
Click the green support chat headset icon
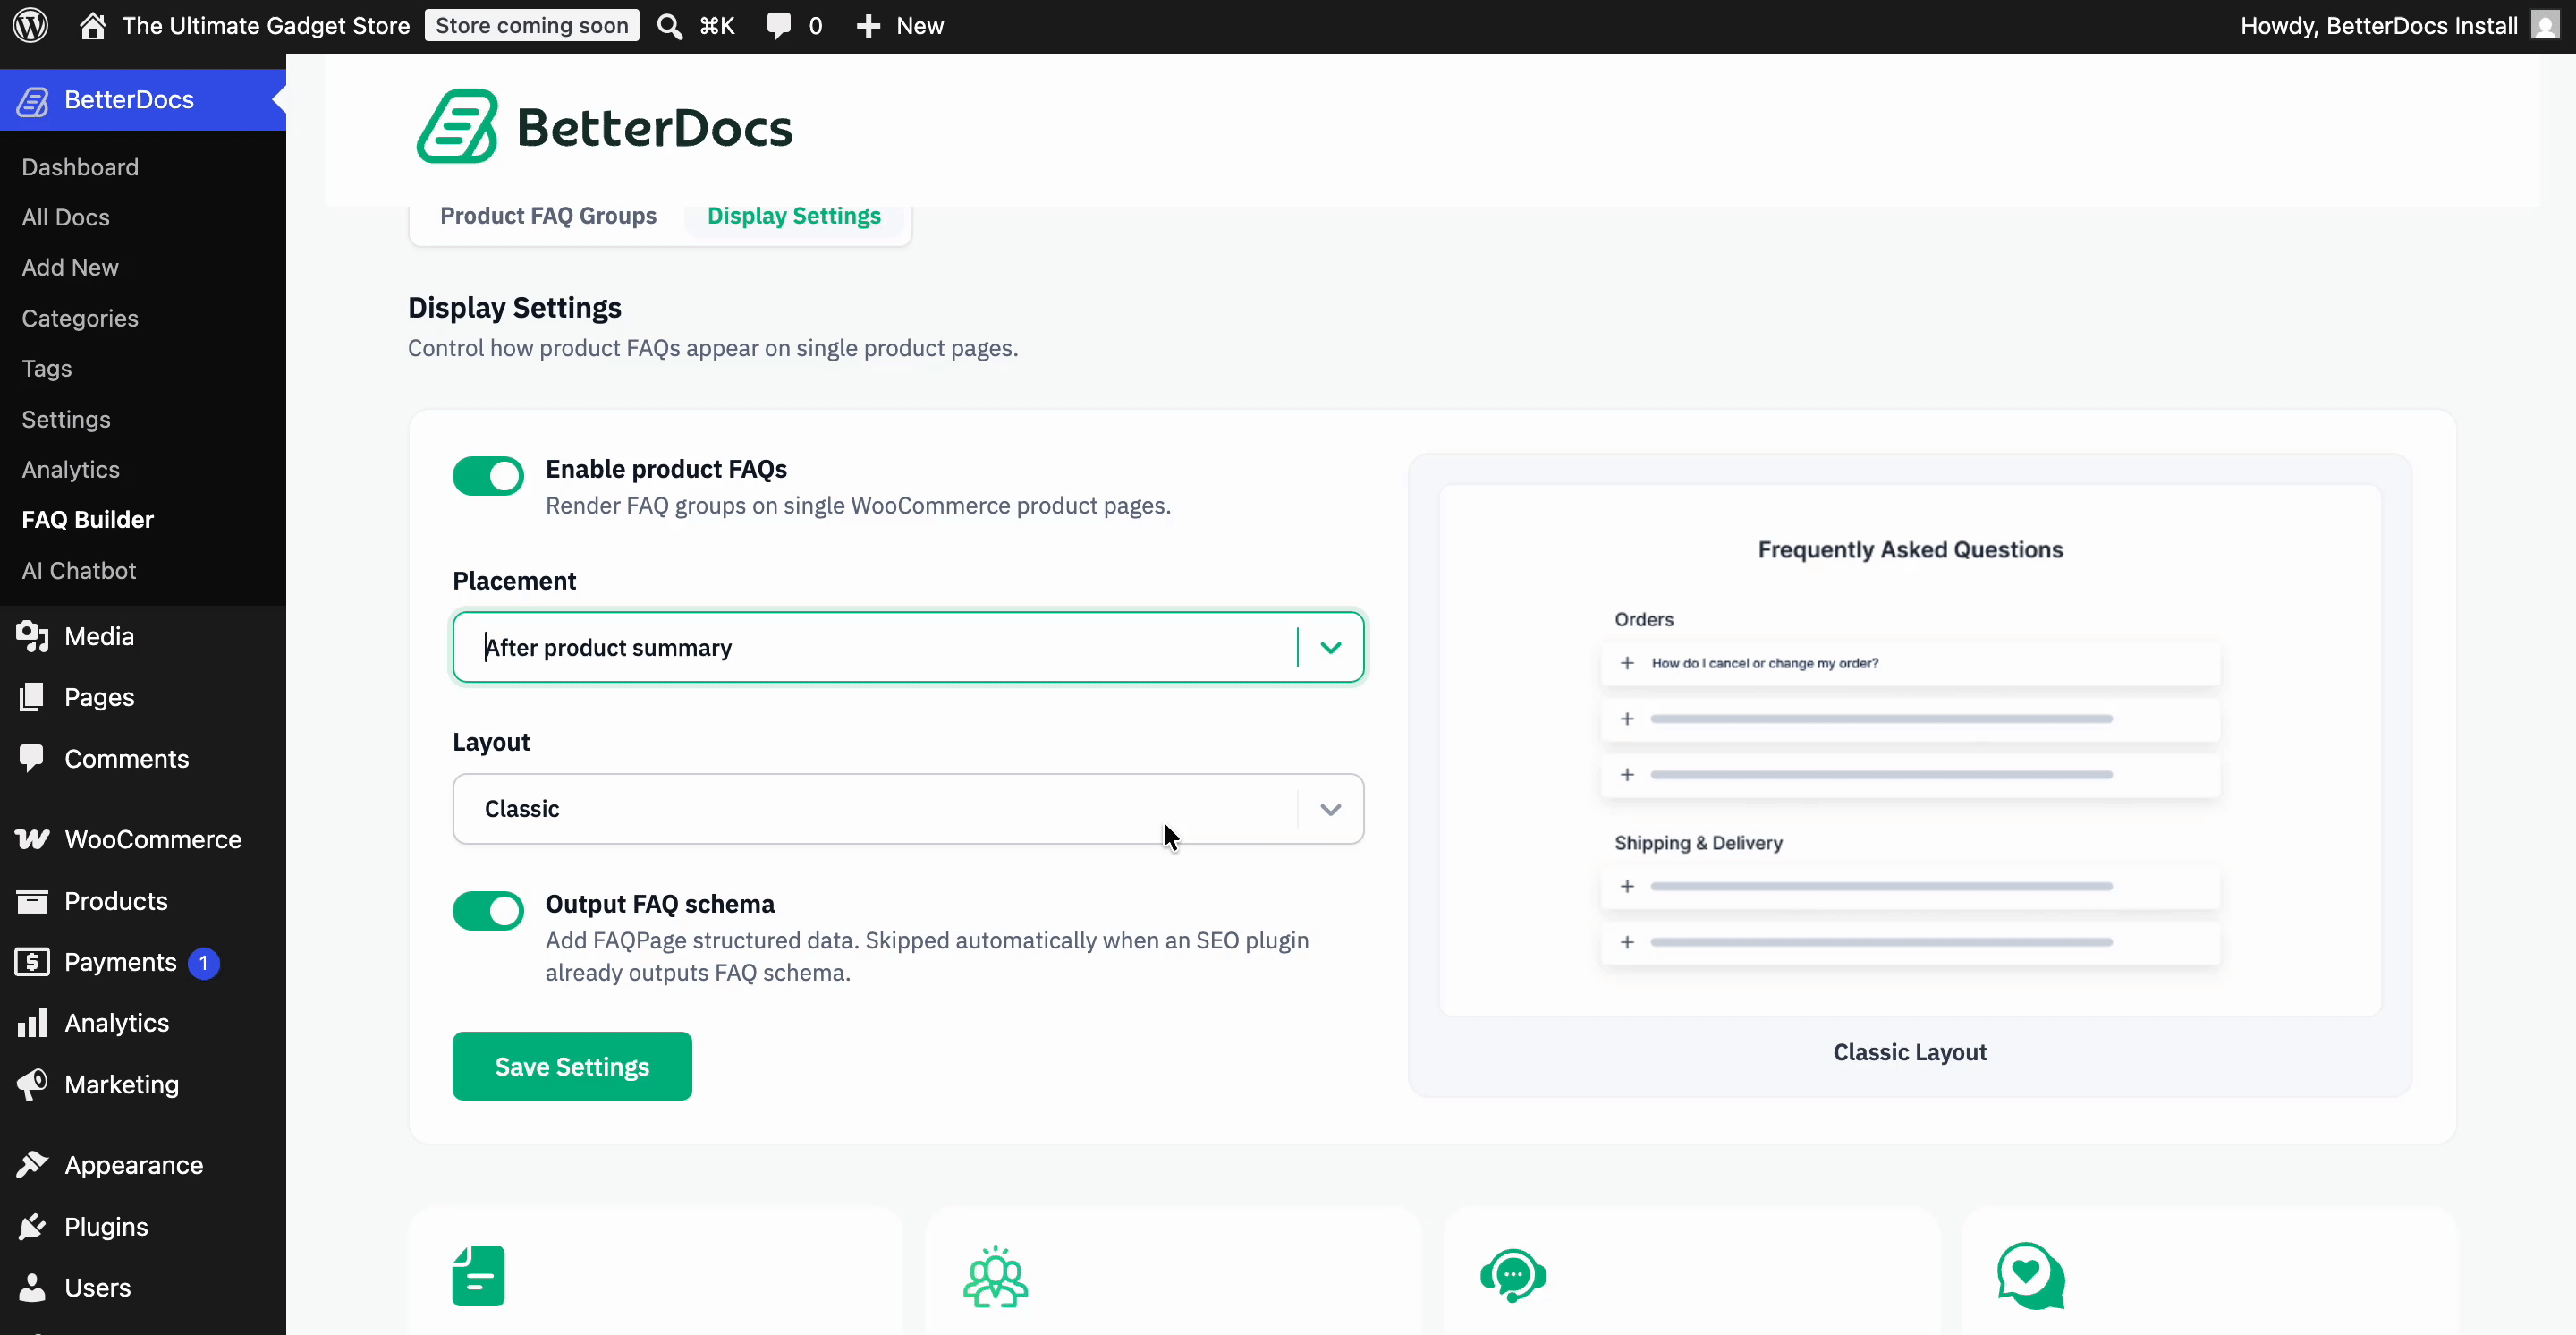(1513, 1276)
